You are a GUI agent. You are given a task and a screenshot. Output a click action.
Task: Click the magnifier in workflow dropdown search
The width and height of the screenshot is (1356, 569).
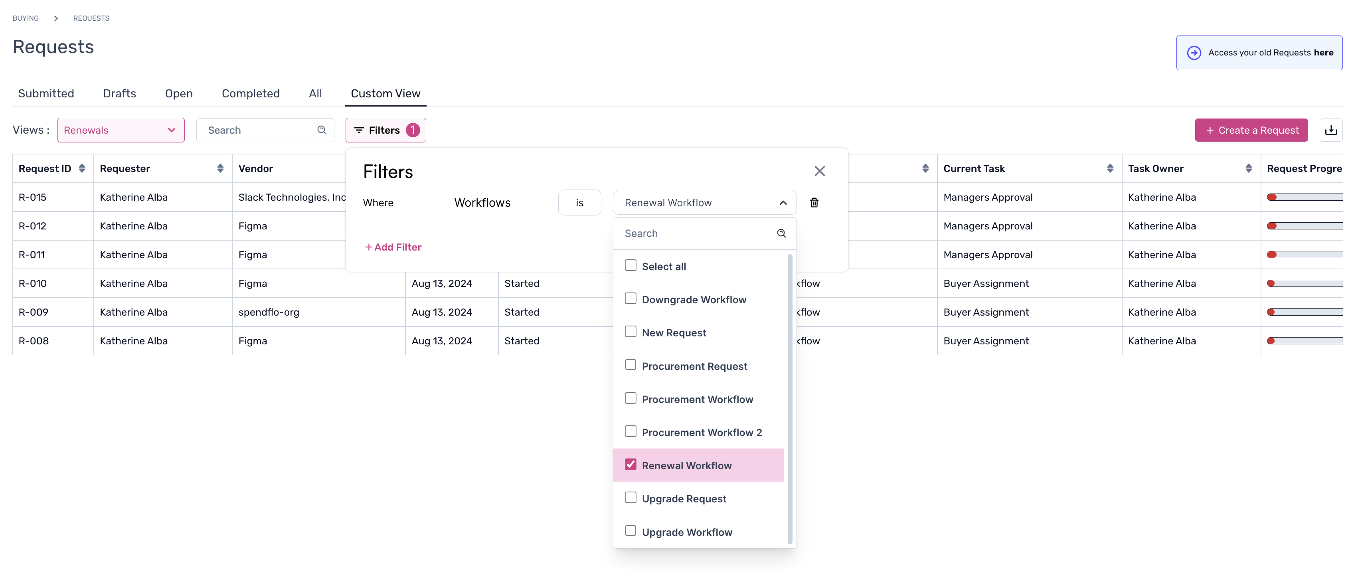(781, 233)
